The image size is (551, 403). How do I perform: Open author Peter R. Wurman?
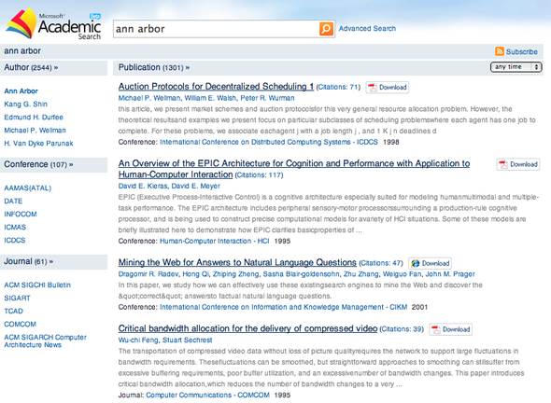[267, 98]
